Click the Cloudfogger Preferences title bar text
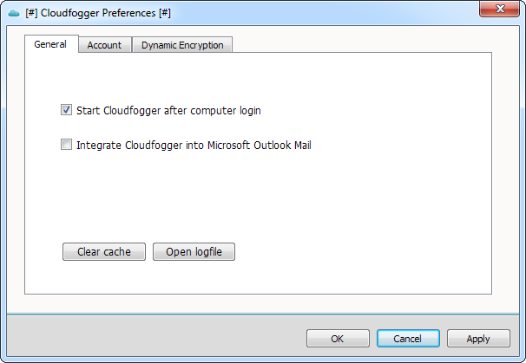The height and width of the screenshot is (363, 526). coord(98,13)
